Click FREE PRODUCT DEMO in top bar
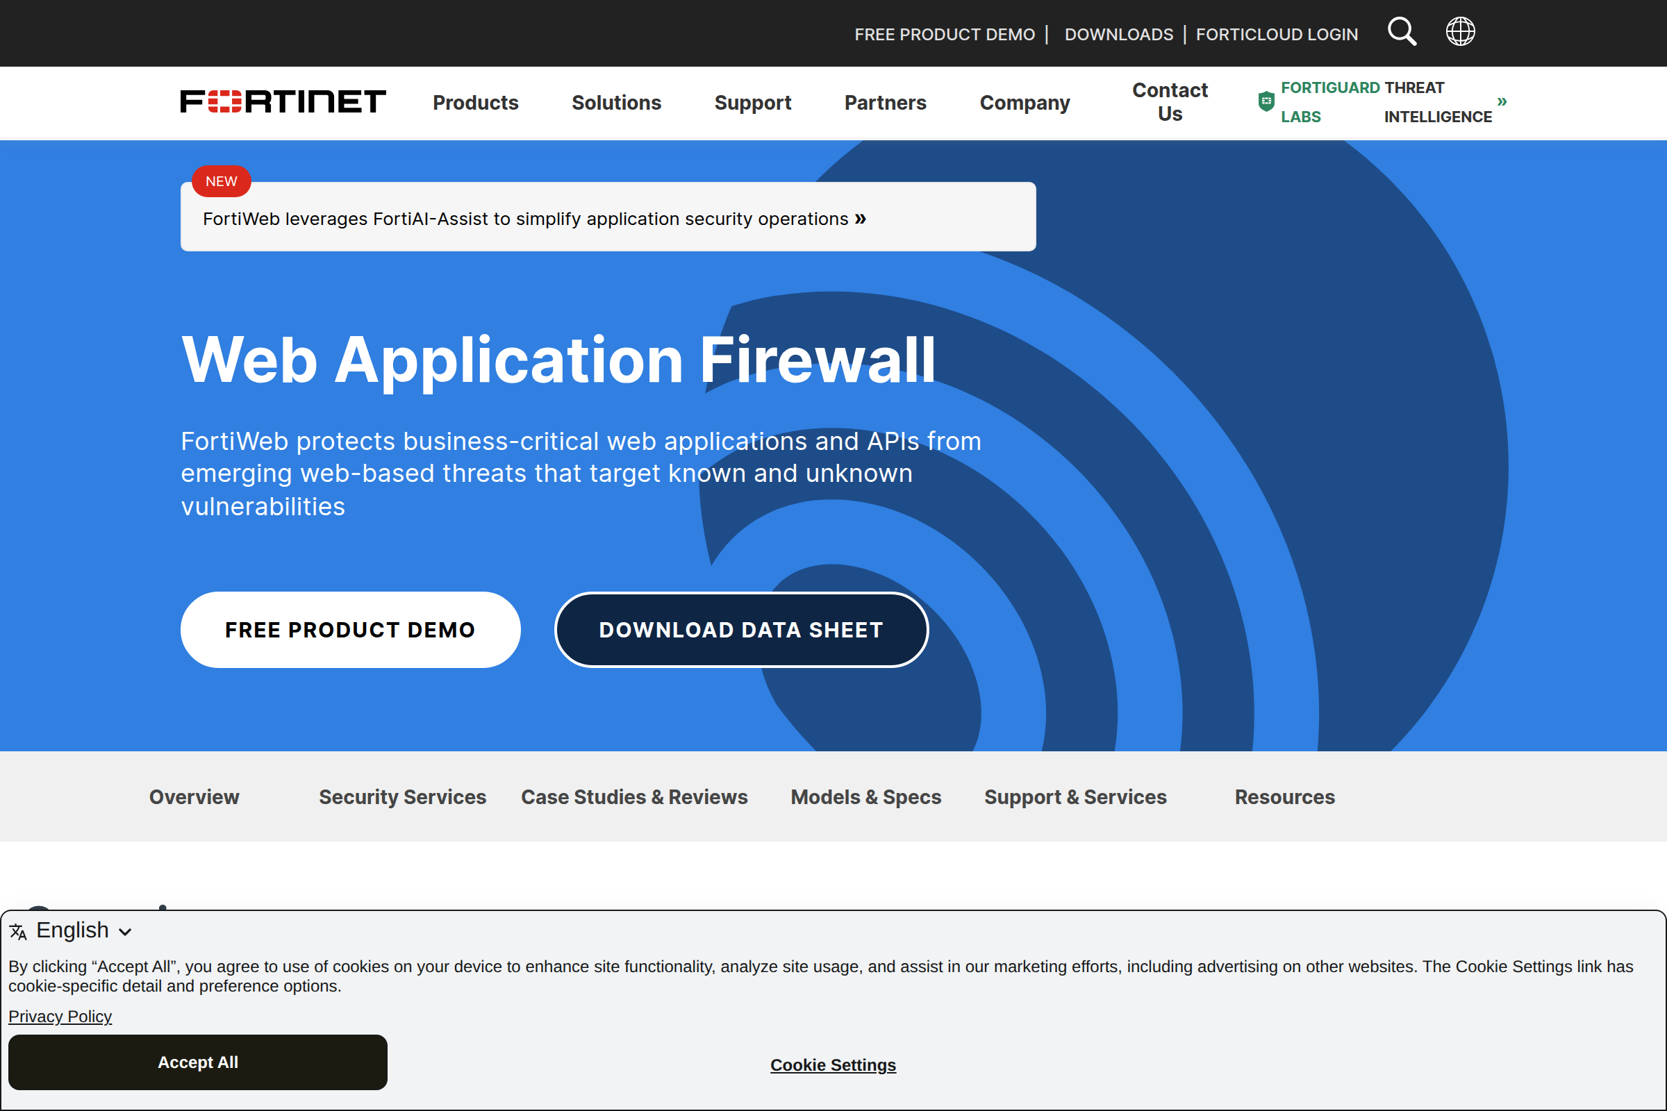 945,34
